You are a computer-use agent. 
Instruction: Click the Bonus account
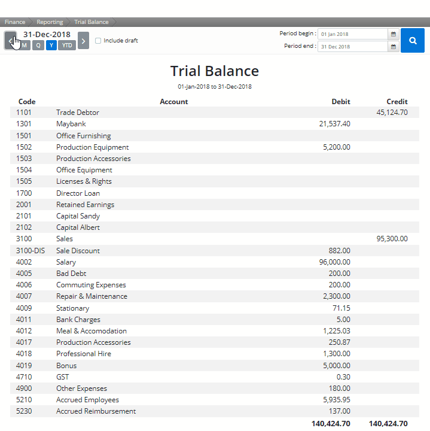pos(66,366)
